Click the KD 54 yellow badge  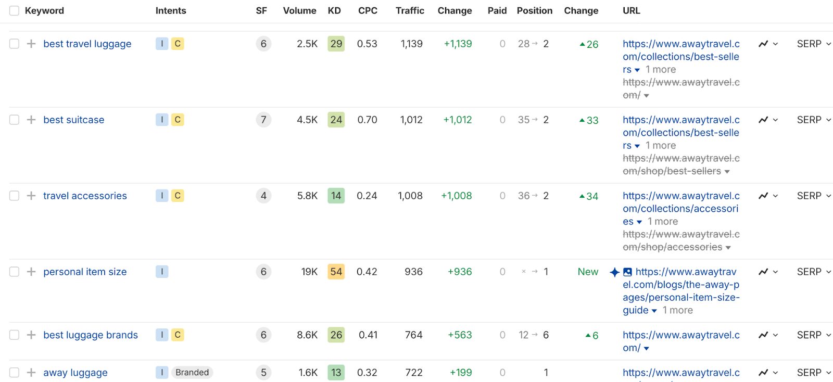pyautogui.click(x=336, y=272)
